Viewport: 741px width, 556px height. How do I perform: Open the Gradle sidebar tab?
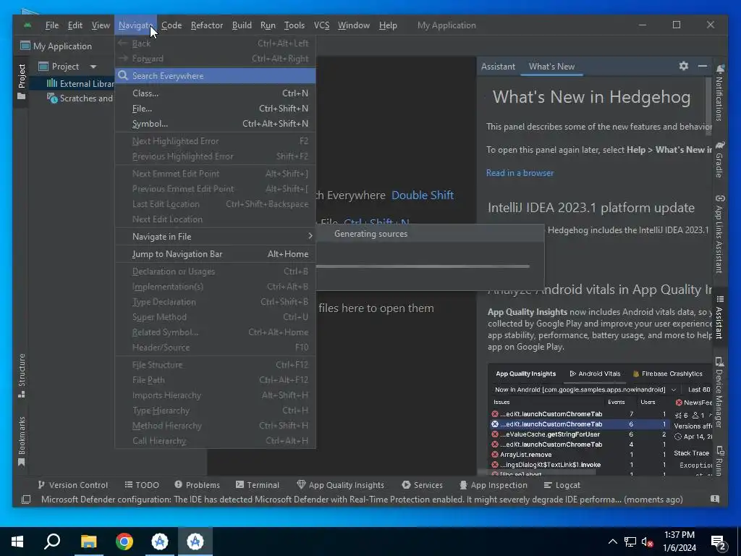pos(719,159)
